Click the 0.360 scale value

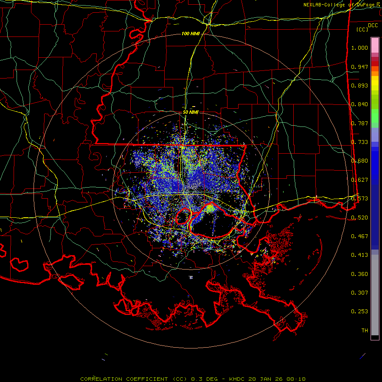(x=360, y=274)
